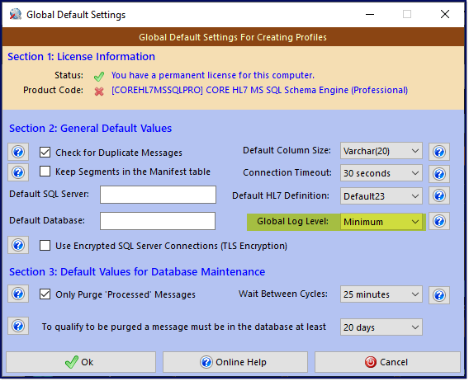
Task: Click the application icon in title bar
Action: 15,14
